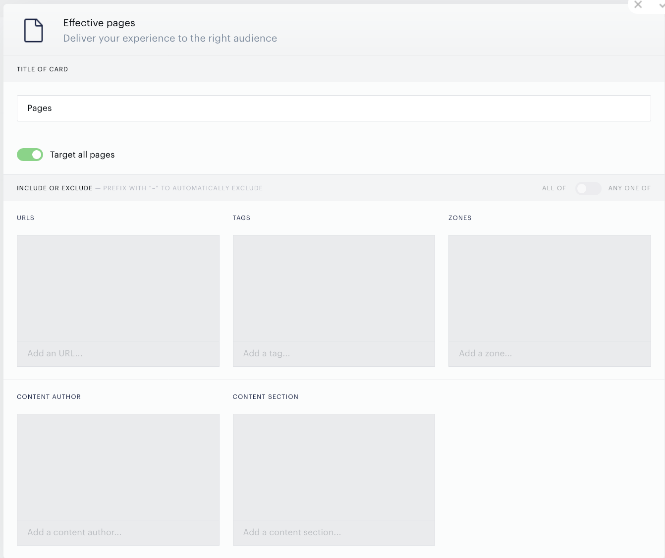Image resolution: width=665 pixels, height=558 pixels.
Task: Click the Effective pages heading
Action: click(99, 23)
